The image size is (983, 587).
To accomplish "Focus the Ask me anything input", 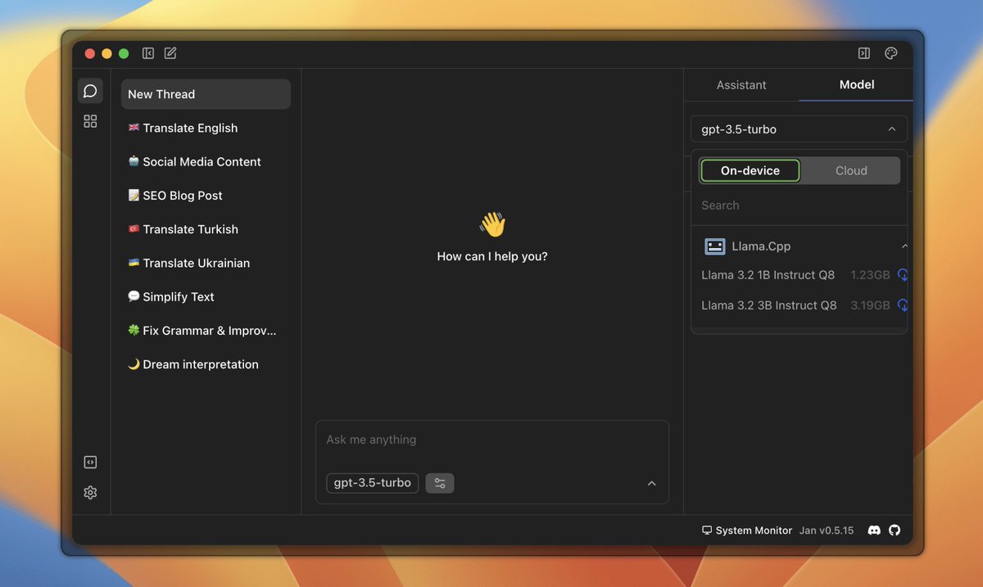I will click(x=491, y=440).
